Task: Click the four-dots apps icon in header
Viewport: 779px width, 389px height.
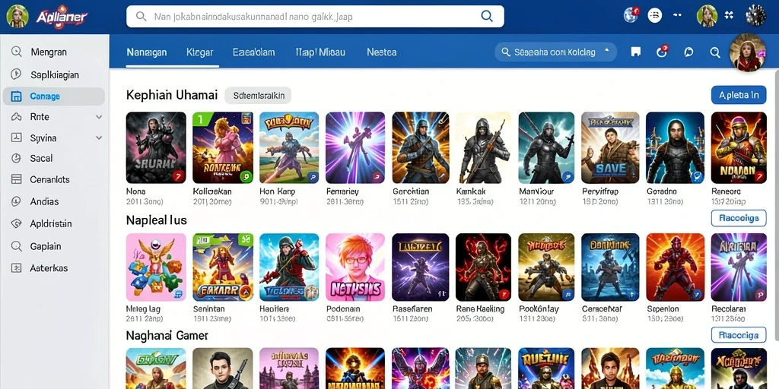Action: tap(729, 15)
